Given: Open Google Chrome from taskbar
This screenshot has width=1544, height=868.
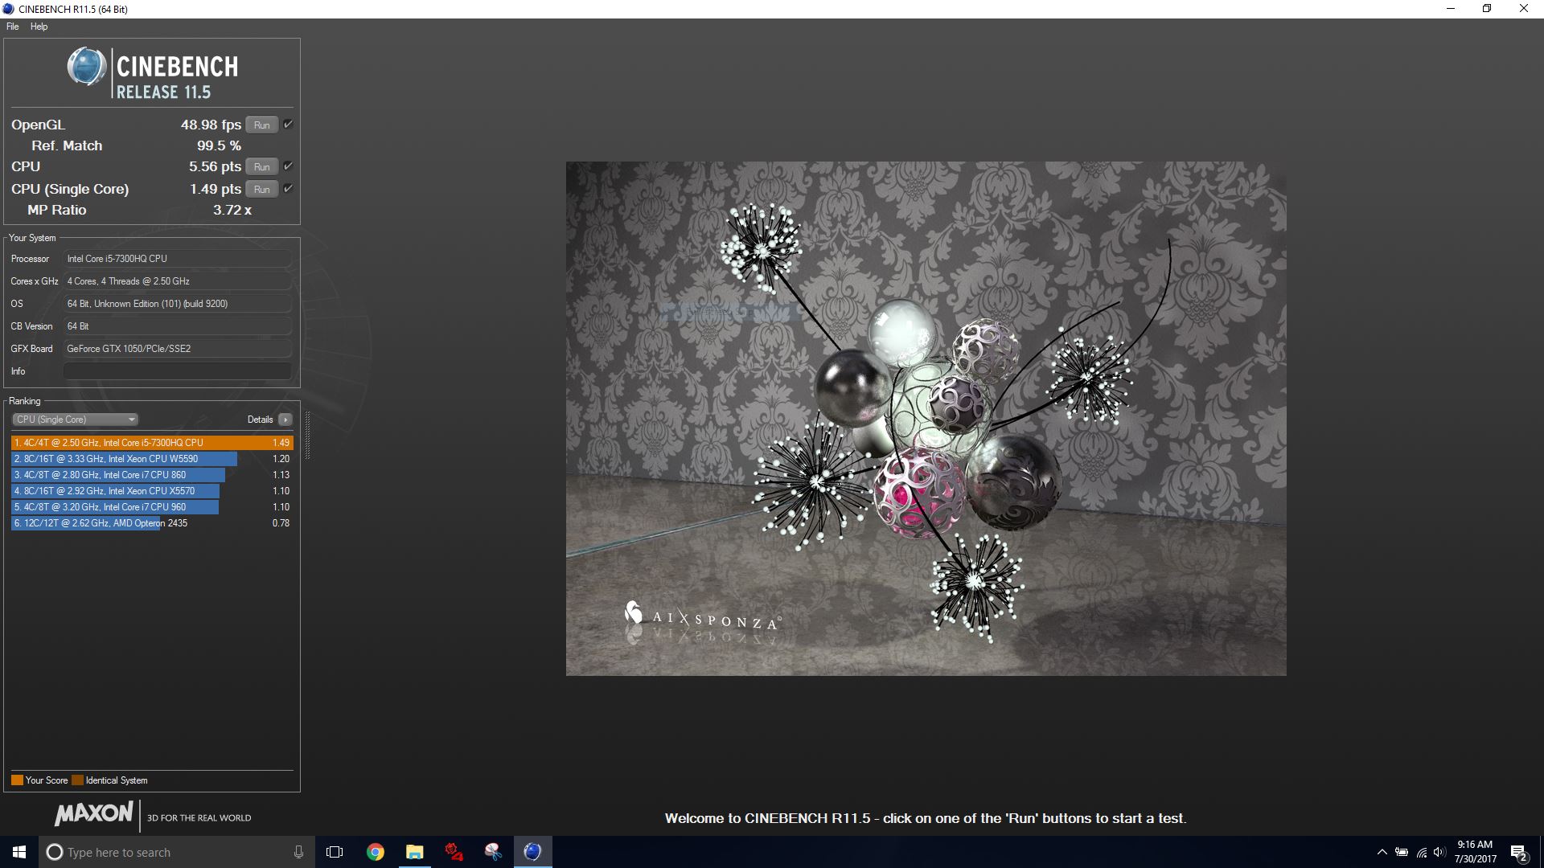Looking at the screenshot, I should [x=375, y=852].
